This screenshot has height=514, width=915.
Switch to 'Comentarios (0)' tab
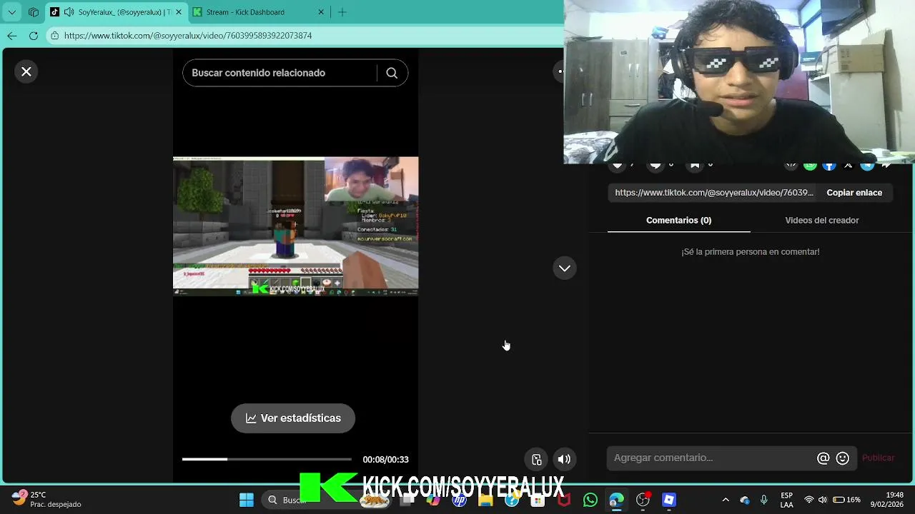pos(678,221)
